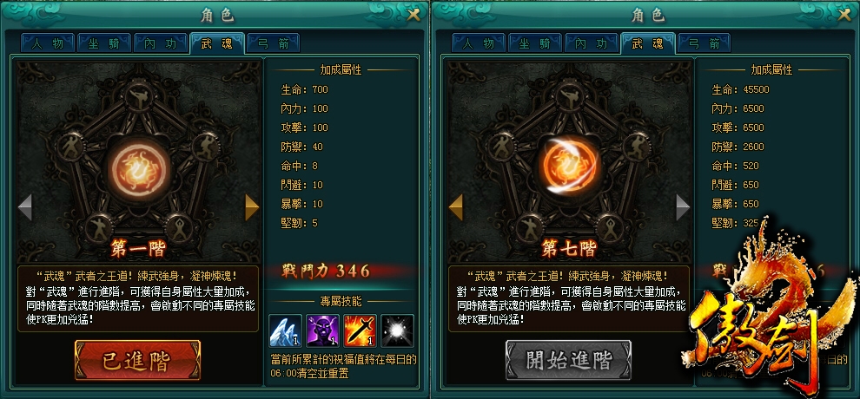This screenshot has width=860, height=399.
Task: Click right panel's grey next-stage arrow
Action: click(x=682, y=207)
